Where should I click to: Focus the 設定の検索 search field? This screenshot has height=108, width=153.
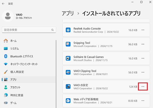[29, 30]
